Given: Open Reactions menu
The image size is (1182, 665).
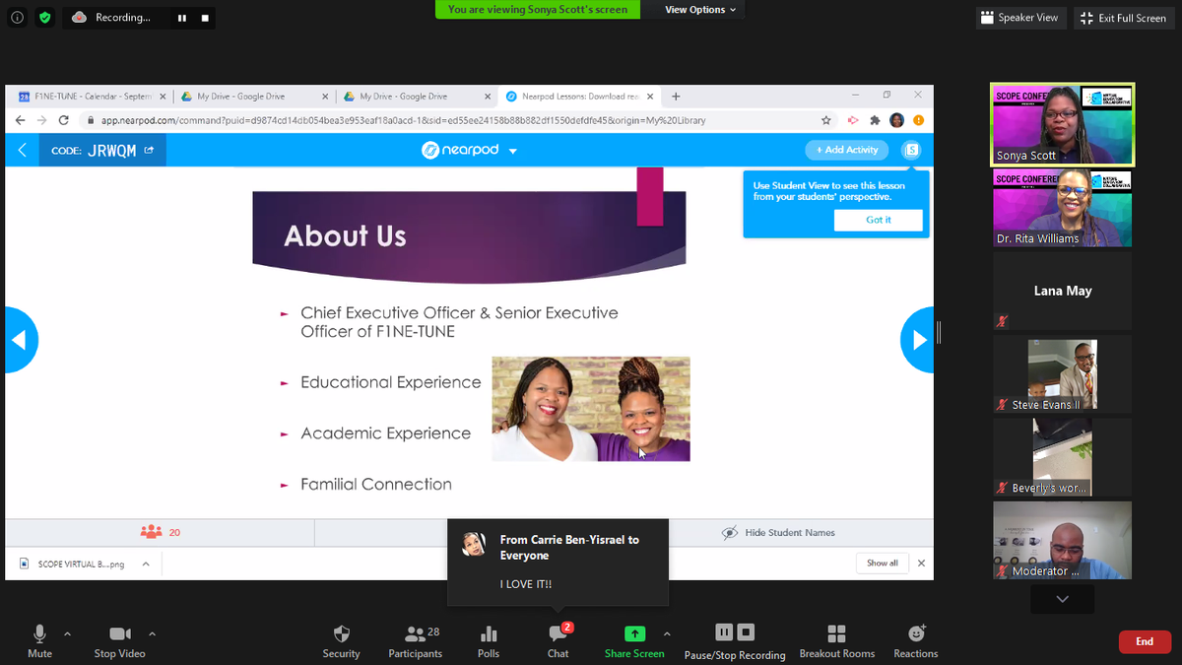Looking at the screenshot, I should coord(916,641).
